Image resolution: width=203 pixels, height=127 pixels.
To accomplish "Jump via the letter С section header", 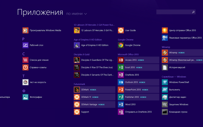I will tap(24, 54).
